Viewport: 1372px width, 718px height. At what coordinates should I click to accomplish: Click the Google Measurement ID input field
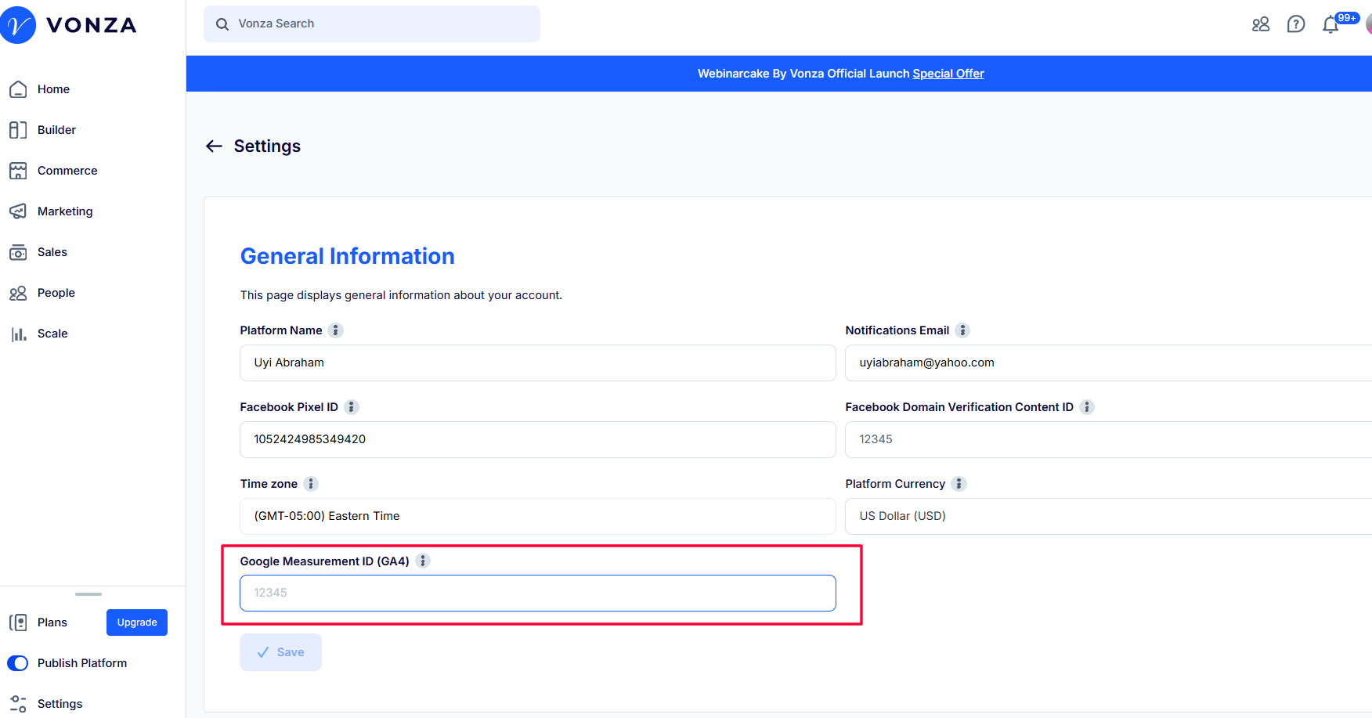538,593
